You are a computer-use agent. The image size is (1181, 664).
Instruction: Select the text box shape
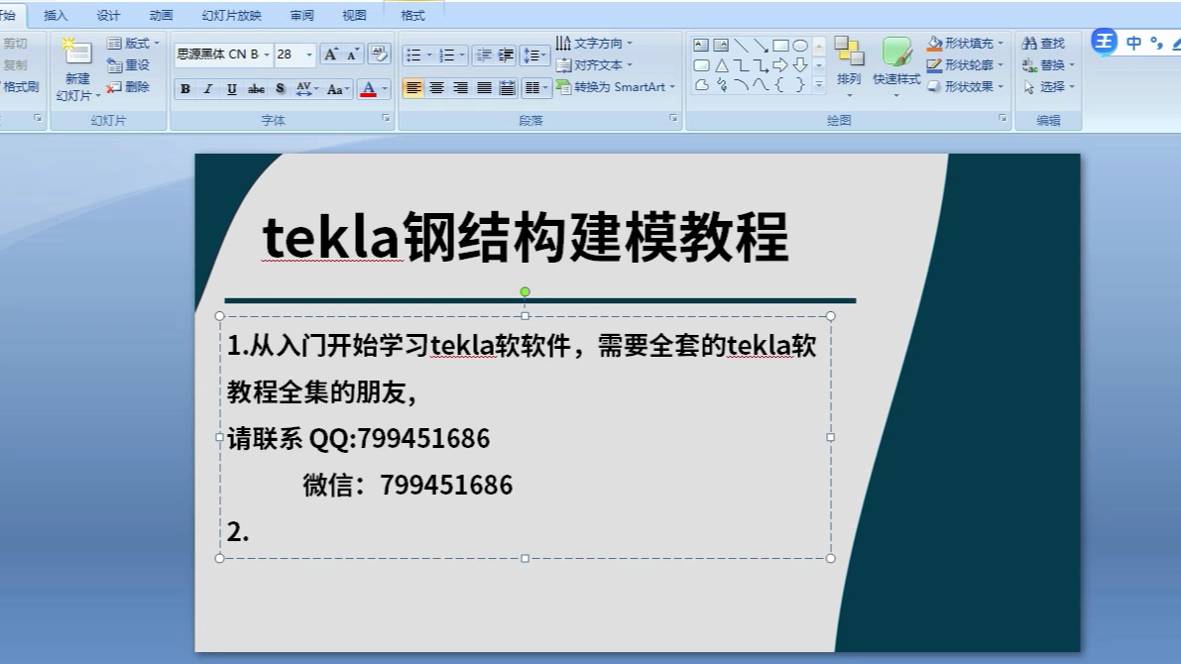700,46
